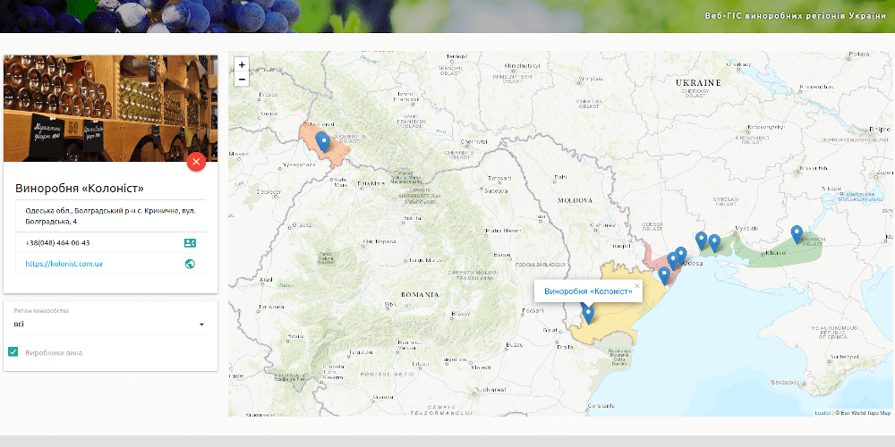Zoom out the map with minus button
The width and height of the screenshot is (895, 447).
(242, 80)
